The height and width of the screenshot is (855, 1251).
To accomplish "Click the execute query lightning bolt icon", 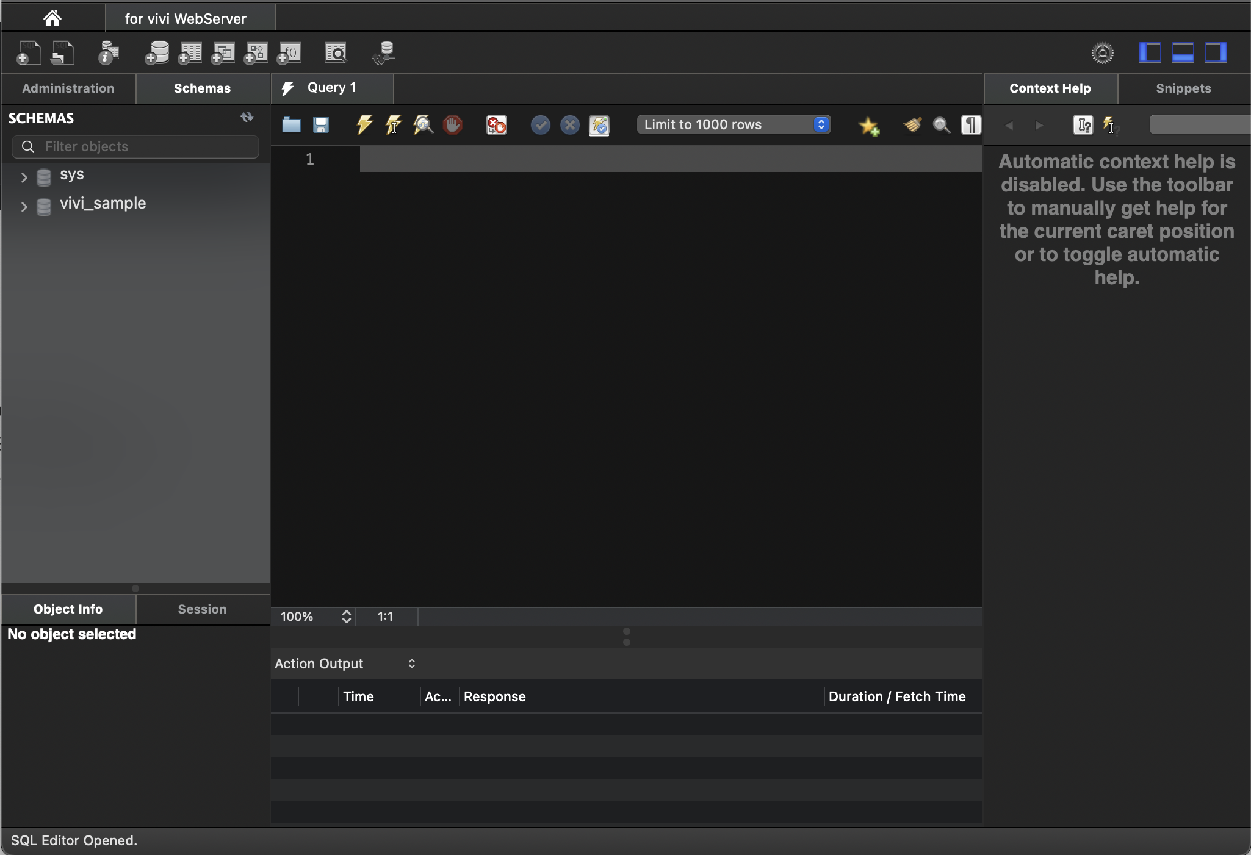I will point(364,125).
